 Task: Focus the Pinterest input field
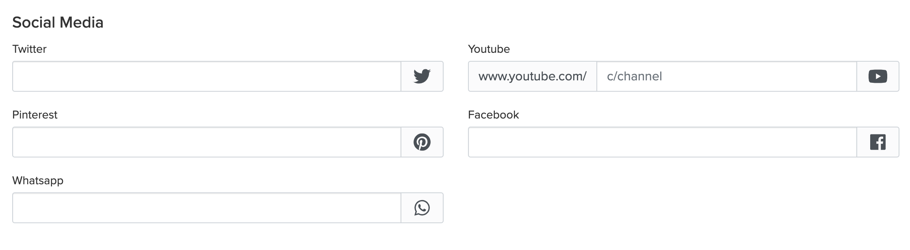coord(206,142)
